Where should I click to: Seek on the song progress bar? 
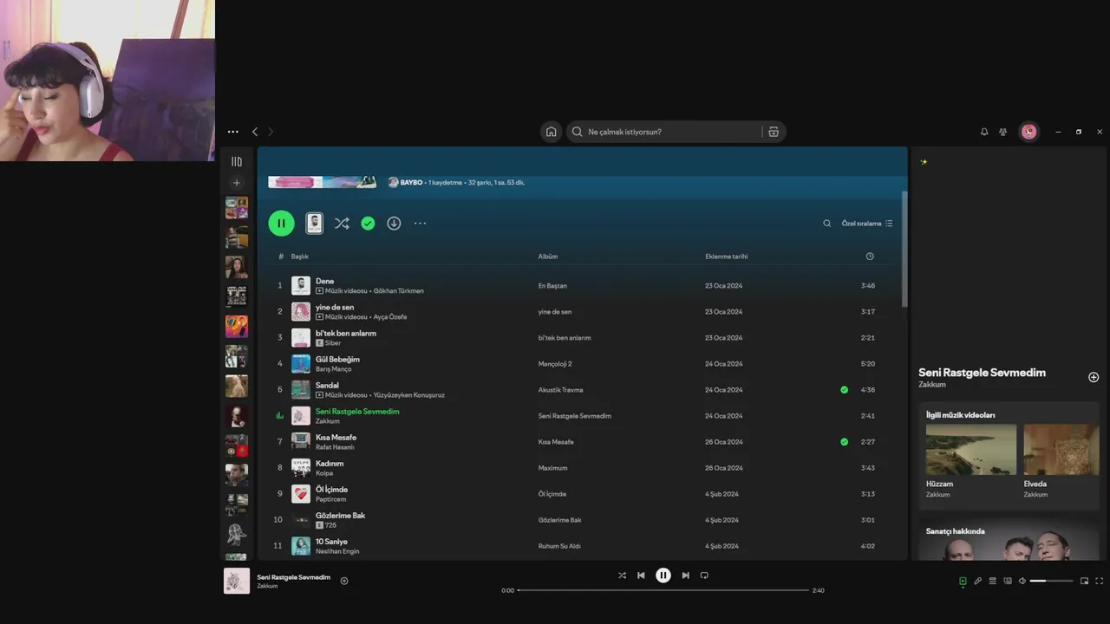coord(663,590)
